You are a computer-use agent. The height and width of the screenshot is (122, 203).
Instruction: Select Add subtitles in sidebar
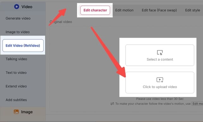(x=16, y=100)
